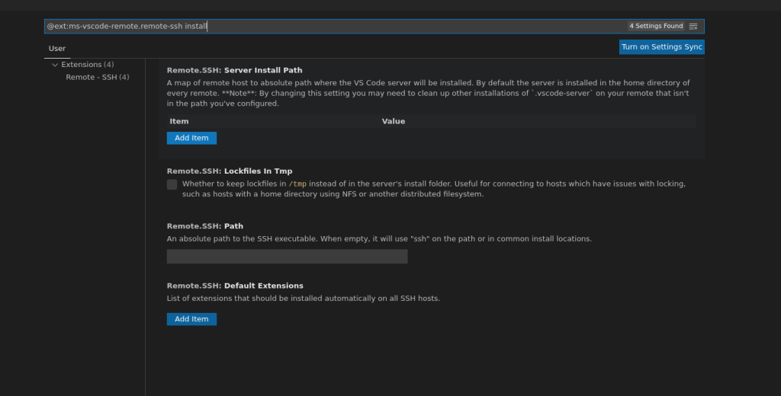The image size is (781, 396).
Task: Select the Extensions (4) tree entry
Action: (87, 65)
